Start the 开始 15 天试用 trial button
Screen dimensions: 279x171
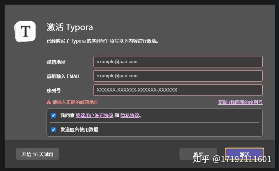point(37,154)
